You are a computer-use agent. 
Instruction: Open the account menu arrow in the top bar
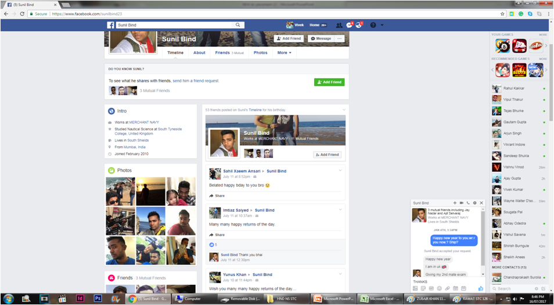coord(382,26)
